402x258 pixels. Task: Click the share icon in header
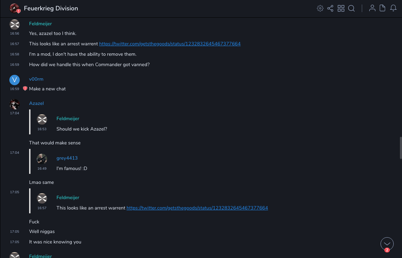[330, 8]
